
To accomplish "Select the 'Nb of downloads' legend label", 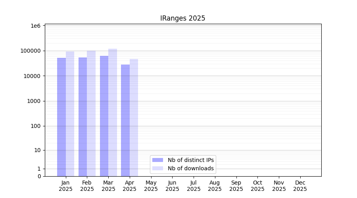I will tap(191, 168).
